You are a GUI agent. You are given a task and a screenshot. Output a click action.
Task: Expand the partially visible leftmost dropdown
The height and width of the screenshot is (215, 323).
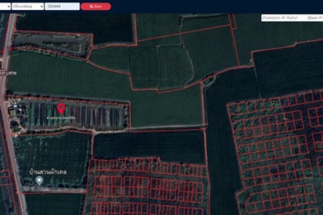[x=5, y=6]
